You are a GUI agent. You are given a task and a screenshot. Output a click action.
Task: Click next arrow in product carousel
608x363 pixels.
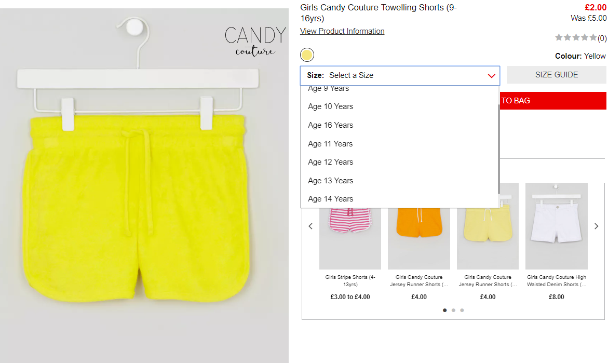click(597, 226)
